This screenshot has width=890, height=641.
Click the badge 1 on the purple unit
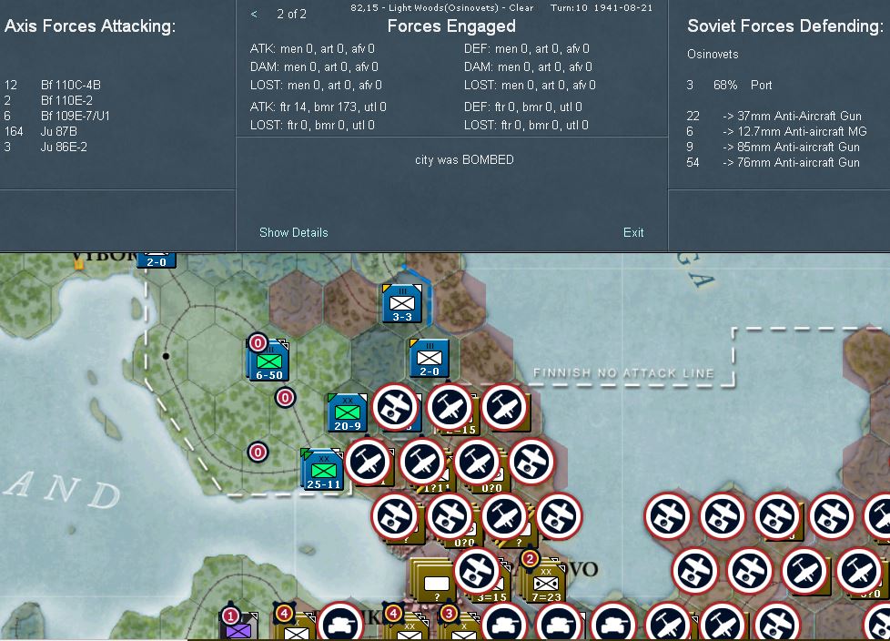pyautogui.click(x=230, y=616)
